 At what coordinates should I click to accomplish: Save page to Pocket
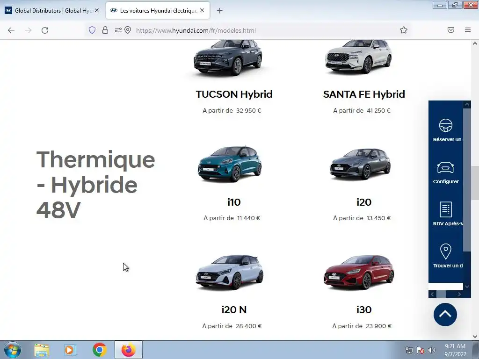pyautogui.click(x=451, y=30)
